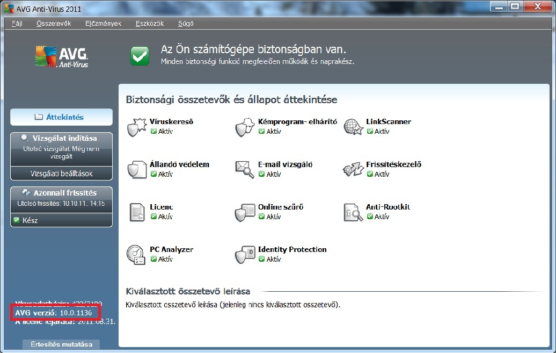Click the large green security status checkmark
This screenshot has height=353, width=556.
(x=140, y=55)
